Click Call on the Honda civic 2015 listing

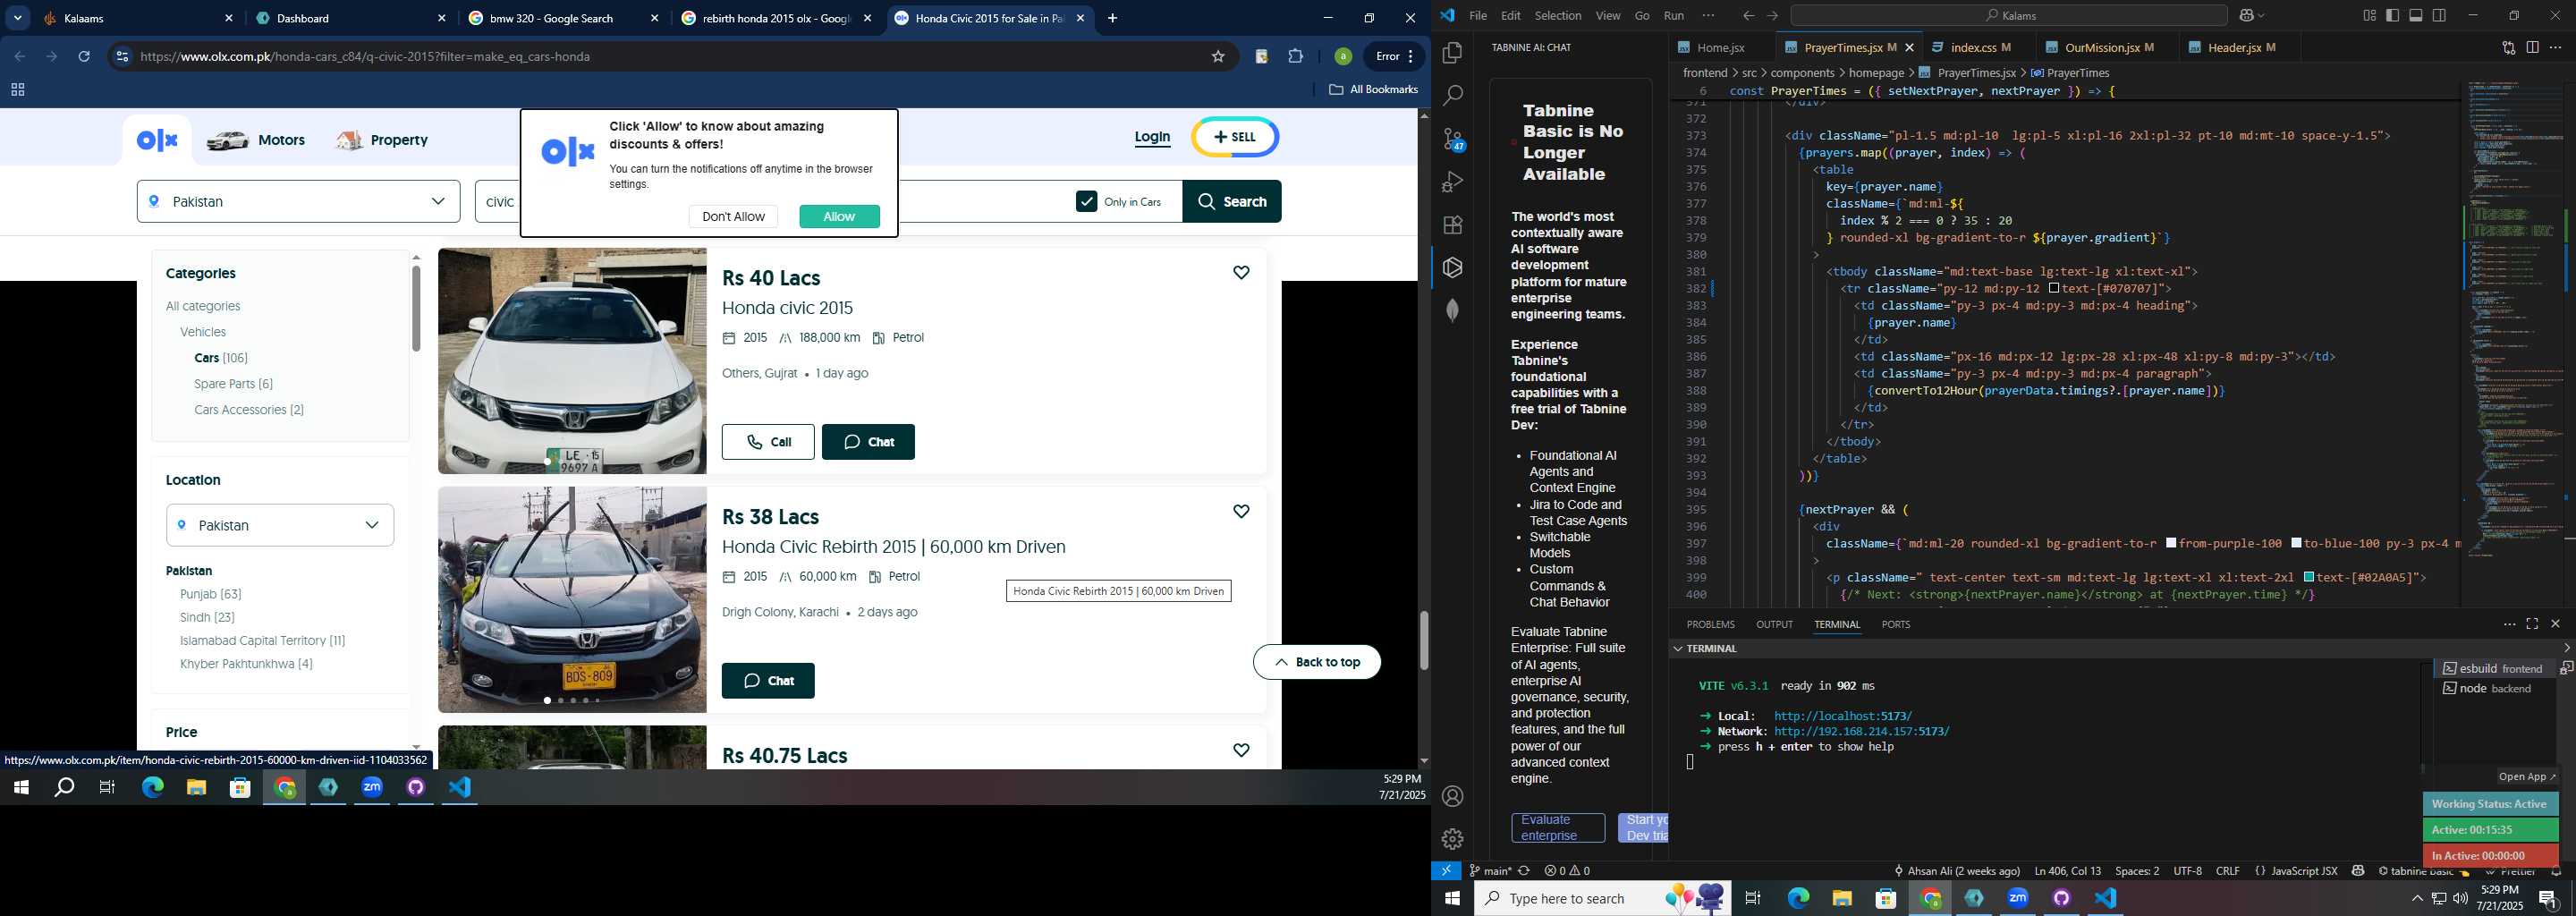click(768, 442)
